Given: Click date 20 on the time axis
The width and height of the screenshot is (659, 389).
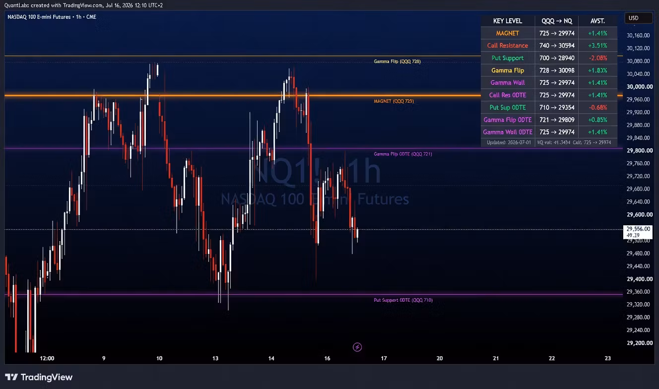Looking at the screenshot, I should pyautogui.click(x=440, y=358).
